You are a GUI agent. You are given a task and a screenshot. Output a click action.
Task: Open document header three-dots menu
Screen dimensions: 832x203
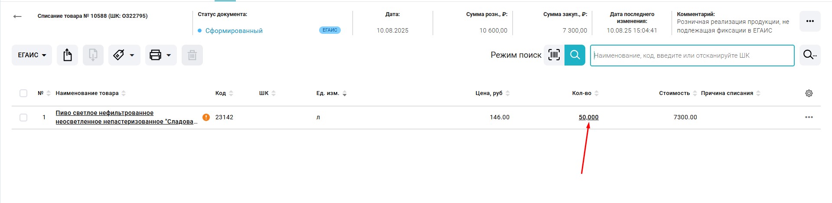tap(809, 21)
